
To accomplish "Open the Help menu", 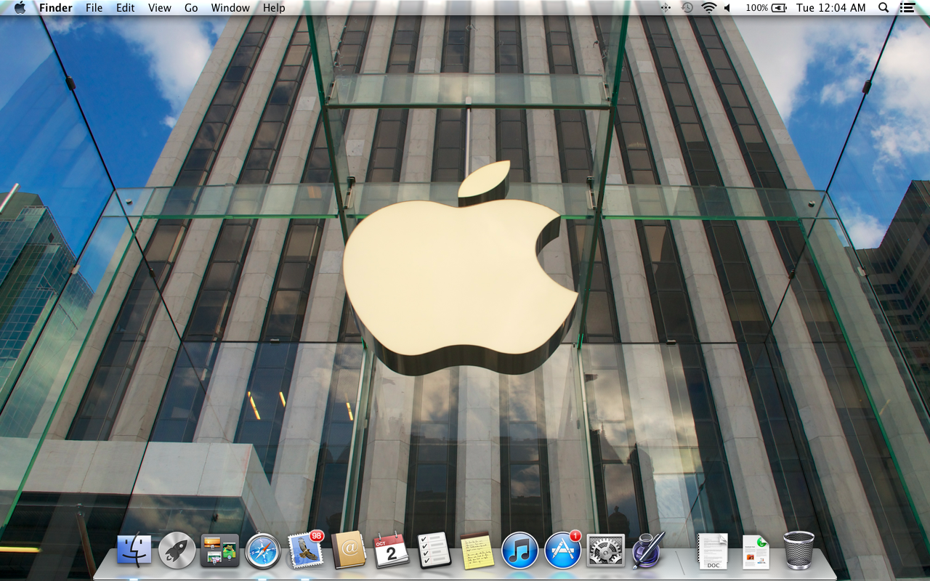I will click(x=274, y=8).
